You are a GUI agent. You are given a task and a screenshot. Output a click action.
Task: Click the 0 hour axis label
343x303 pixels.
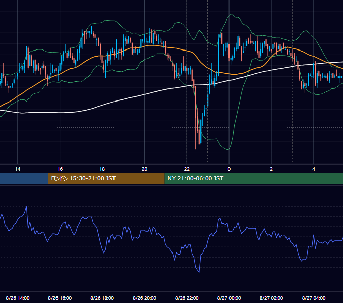pos(229,169)
